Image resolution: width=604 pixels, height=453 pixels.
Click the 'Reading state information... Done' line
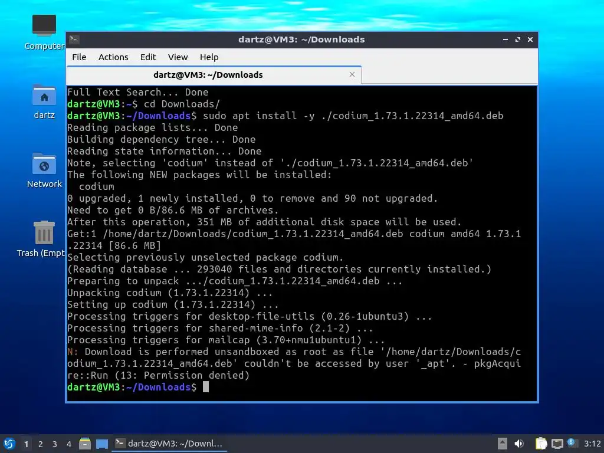coord(165,151)
